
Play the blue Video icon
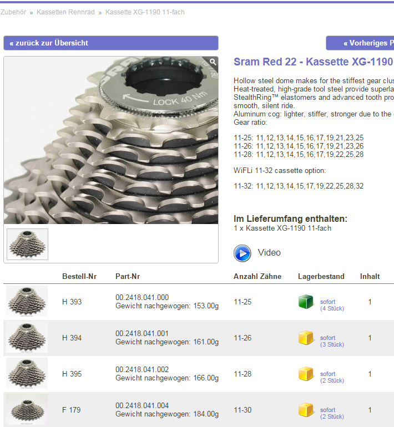(243, 253)
